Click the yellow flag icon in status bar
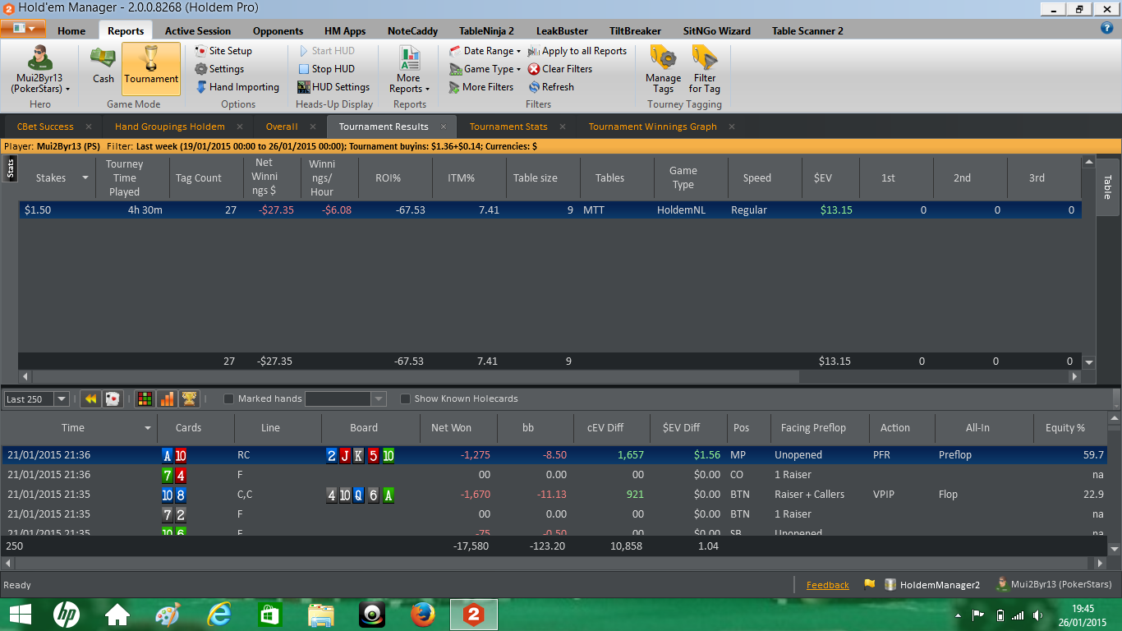This screenshot has height=631, width=1122. 869,585
